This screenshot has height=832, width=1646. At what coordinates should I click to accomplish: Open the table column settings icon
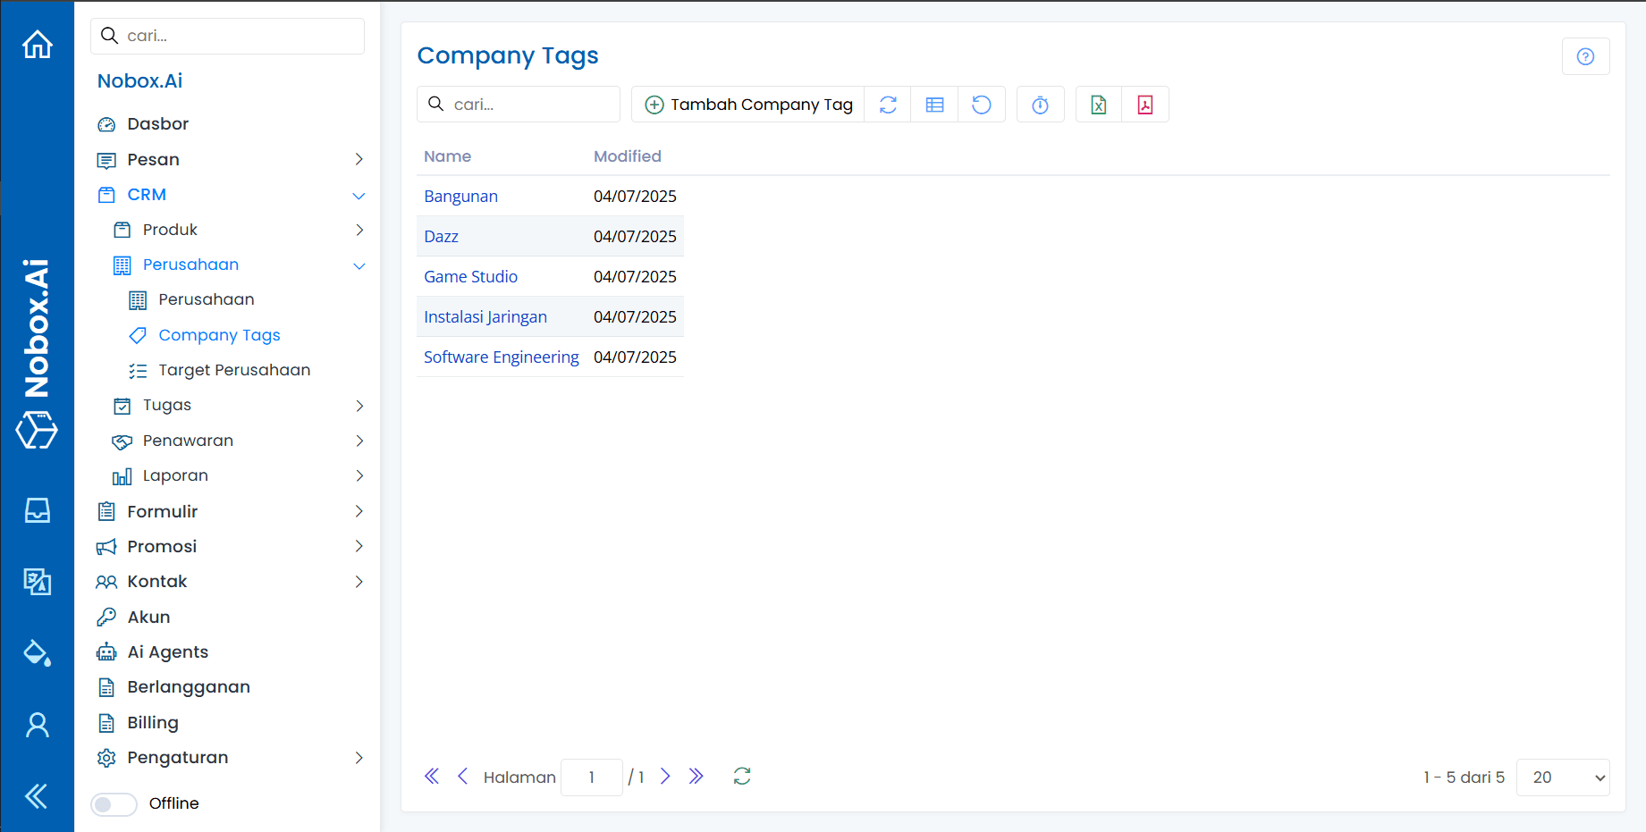click(x=933, y=105)
